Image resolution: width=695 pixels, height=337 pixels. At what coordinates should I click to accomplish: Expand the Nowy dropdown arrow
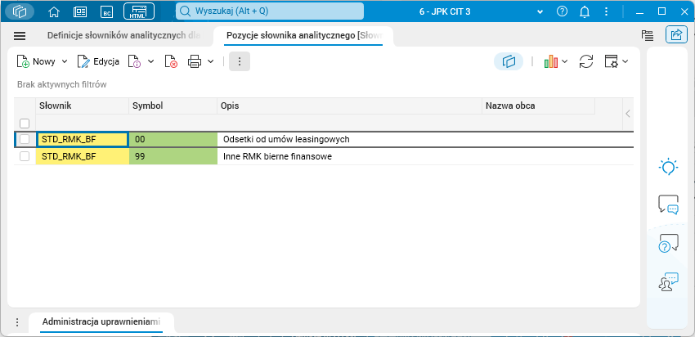point(65,61)
